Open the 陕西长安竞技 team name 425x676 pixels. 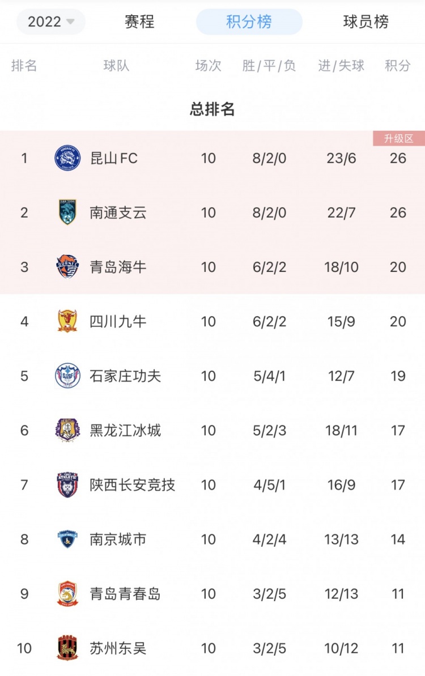[133, 485]
